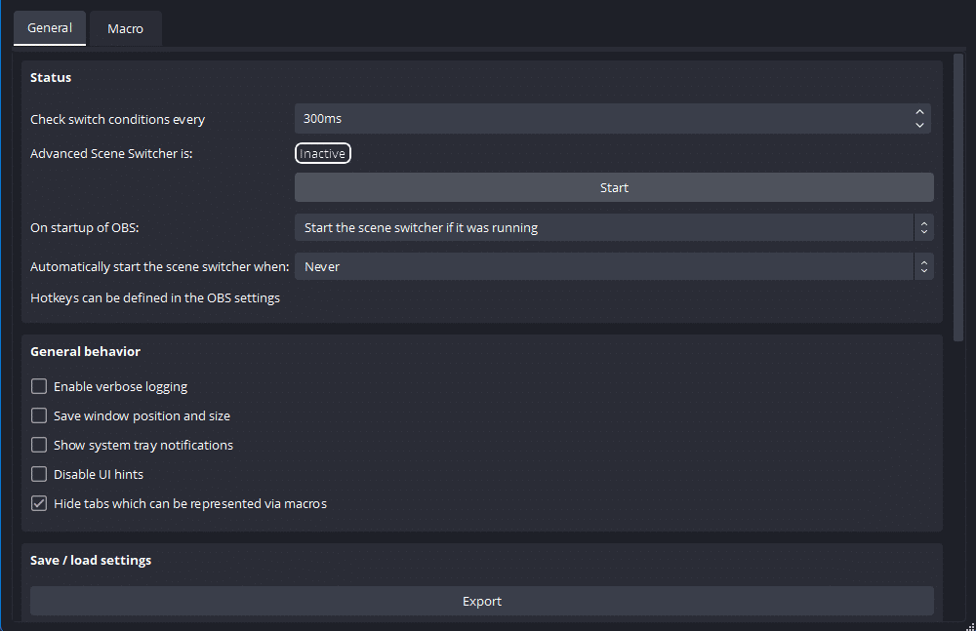The image size is (976, 631).
Task: Click the Advanced Scene Switcher is label
Action: click(111, 154)
